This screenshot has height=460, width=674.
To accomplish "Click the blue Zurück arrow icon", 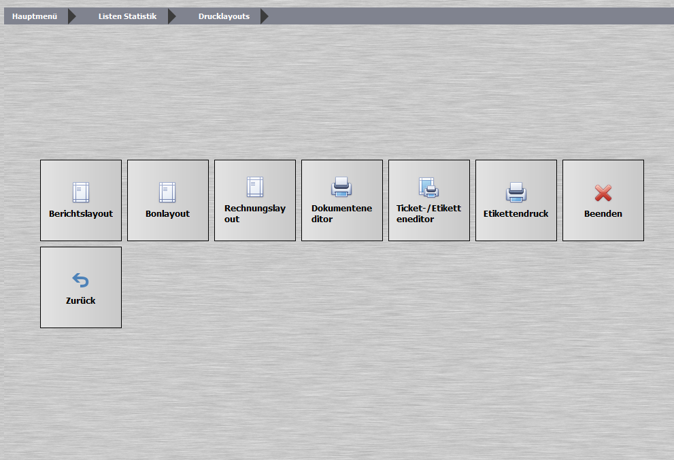I will [x=81, y=280].
